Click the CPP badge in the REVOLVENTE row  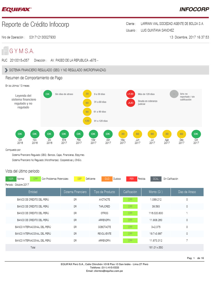pyautogui.click(x=130, y=234)
